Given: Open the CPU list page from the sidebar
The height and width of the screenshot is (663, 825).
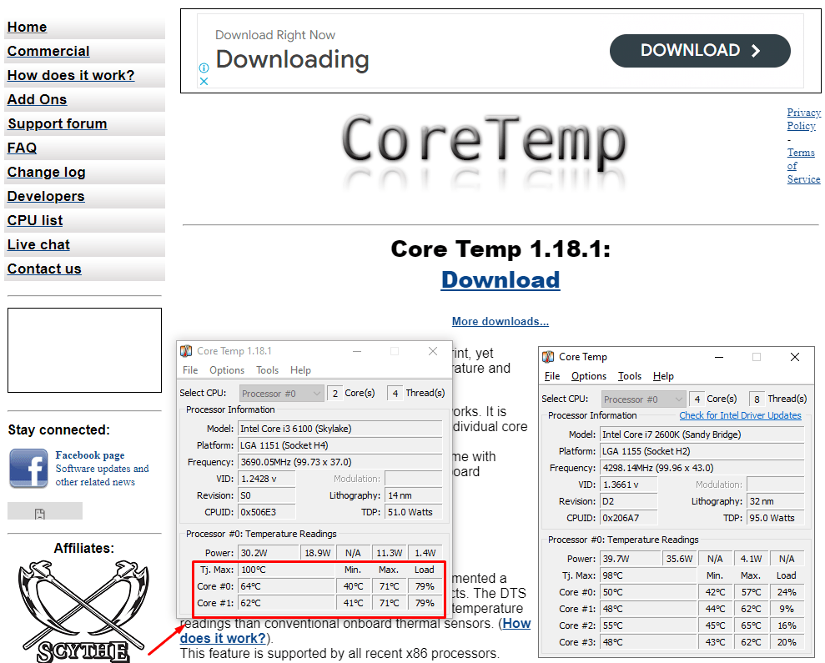Looking at the screenshot, I should click(34, 220).
